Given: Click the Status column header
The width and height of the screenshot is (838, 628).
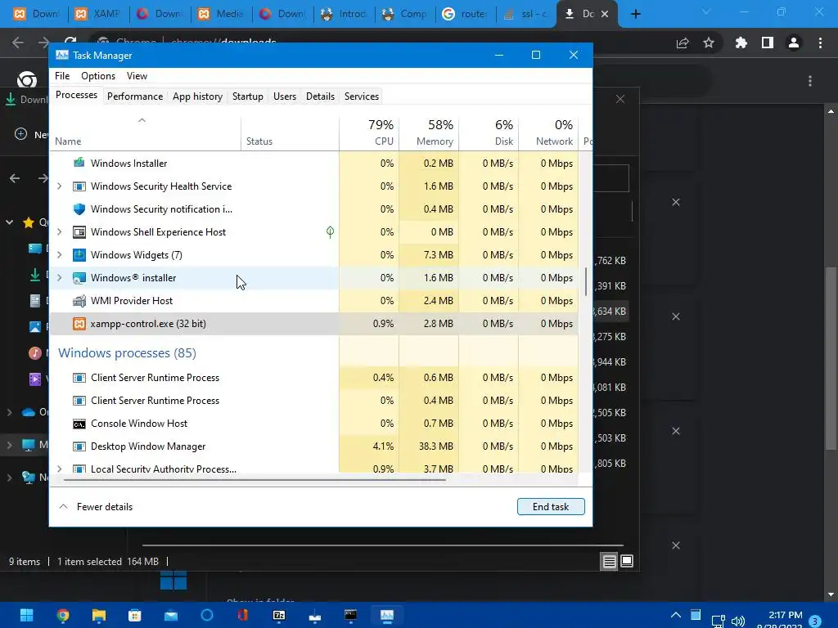Looking at the screenshot, I should tap(290, 133).
